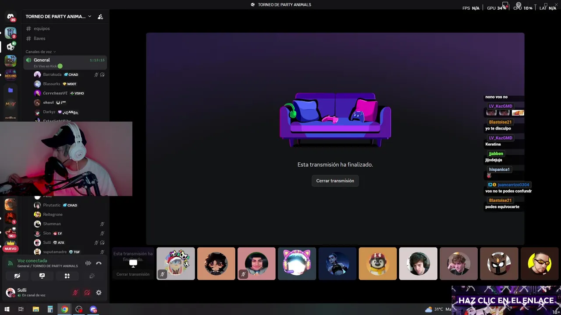Toggle camera on in voice panel
The width and height of the screenshot is (561, 315).
[17, 276]
